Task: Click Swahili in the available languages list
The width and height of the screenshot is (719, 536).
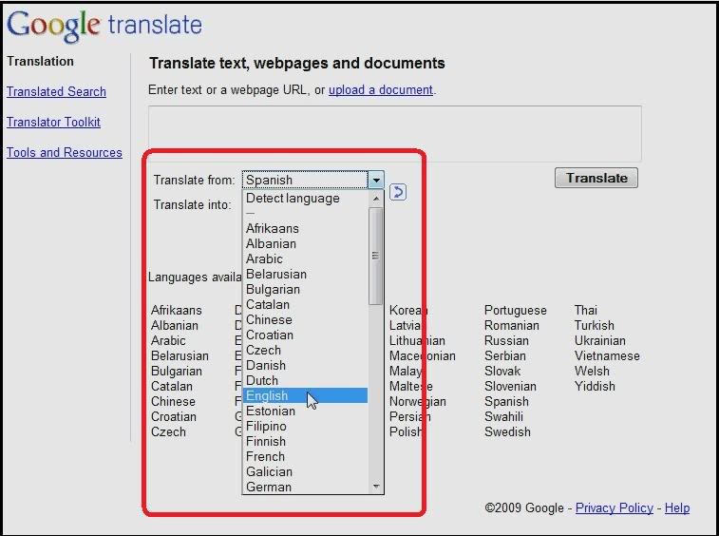Action: 504,416
